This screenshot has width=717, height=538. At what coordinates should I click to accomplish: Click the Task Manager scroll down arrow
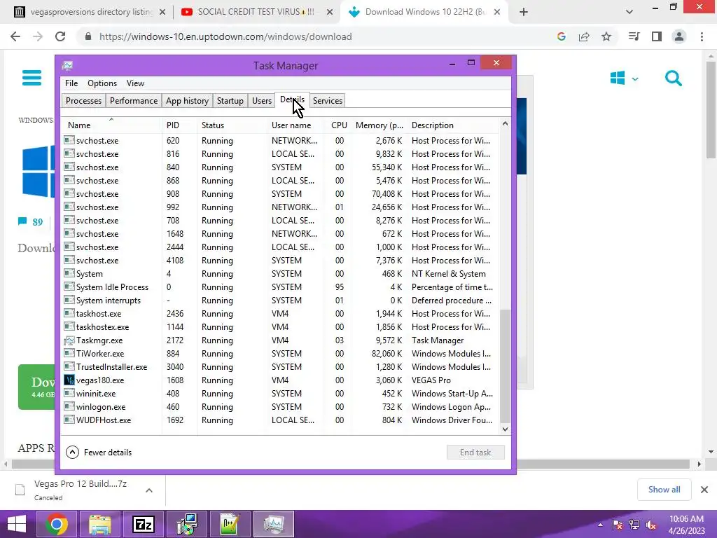click(505, 429)
